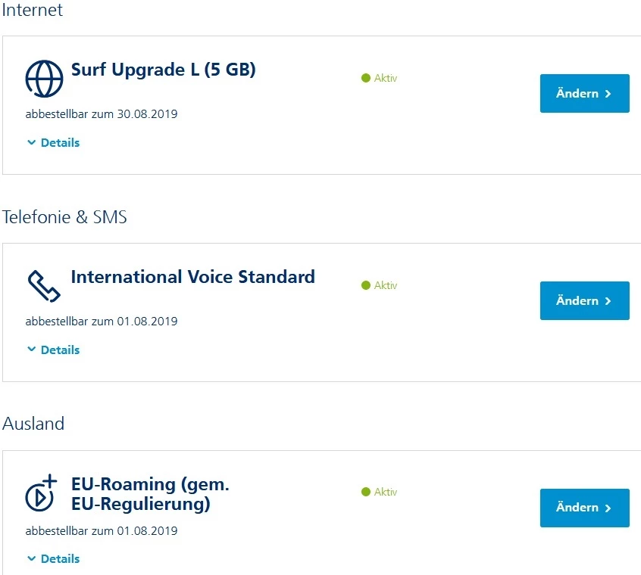Expand Details under Surf Upgrade L
Viewport: 641px width, 575px height.
53,143
